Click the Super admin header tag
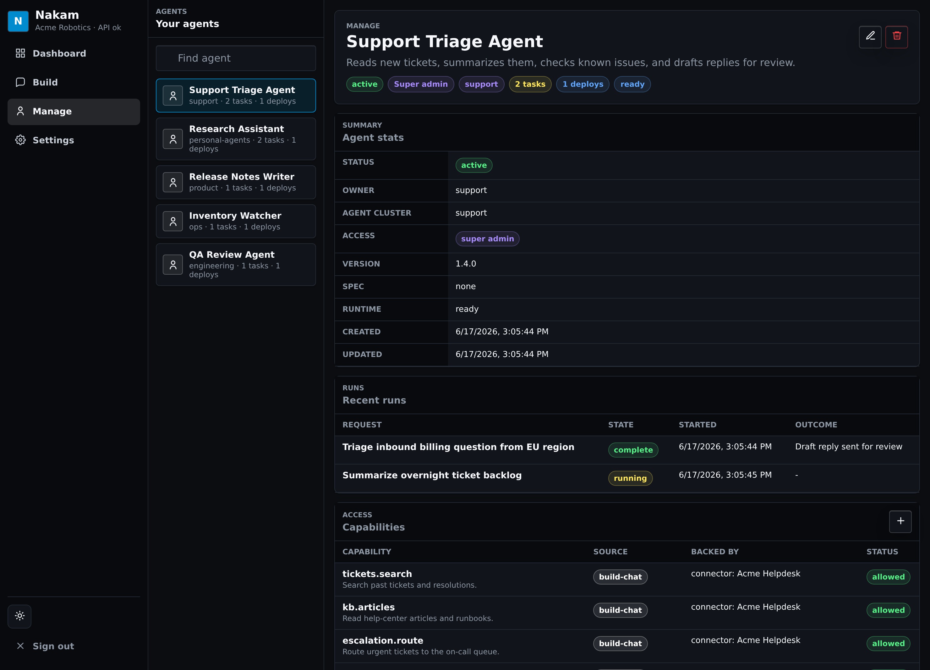Image resolution: width=930 pixels, height=670 pixels. pos(421,84)
